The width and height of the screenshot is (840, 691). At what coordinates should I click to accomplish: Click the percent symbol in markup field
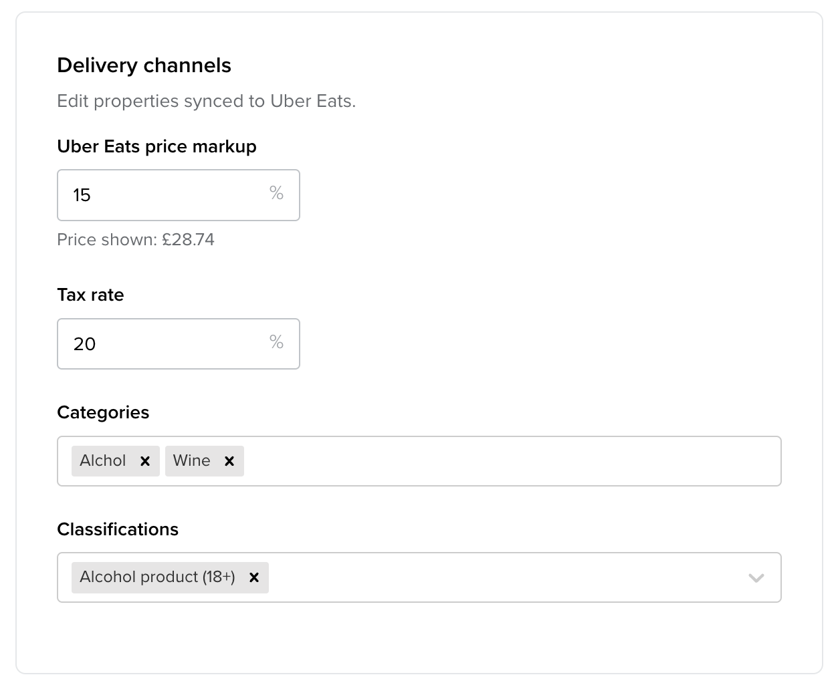click(x=276, y=194)
